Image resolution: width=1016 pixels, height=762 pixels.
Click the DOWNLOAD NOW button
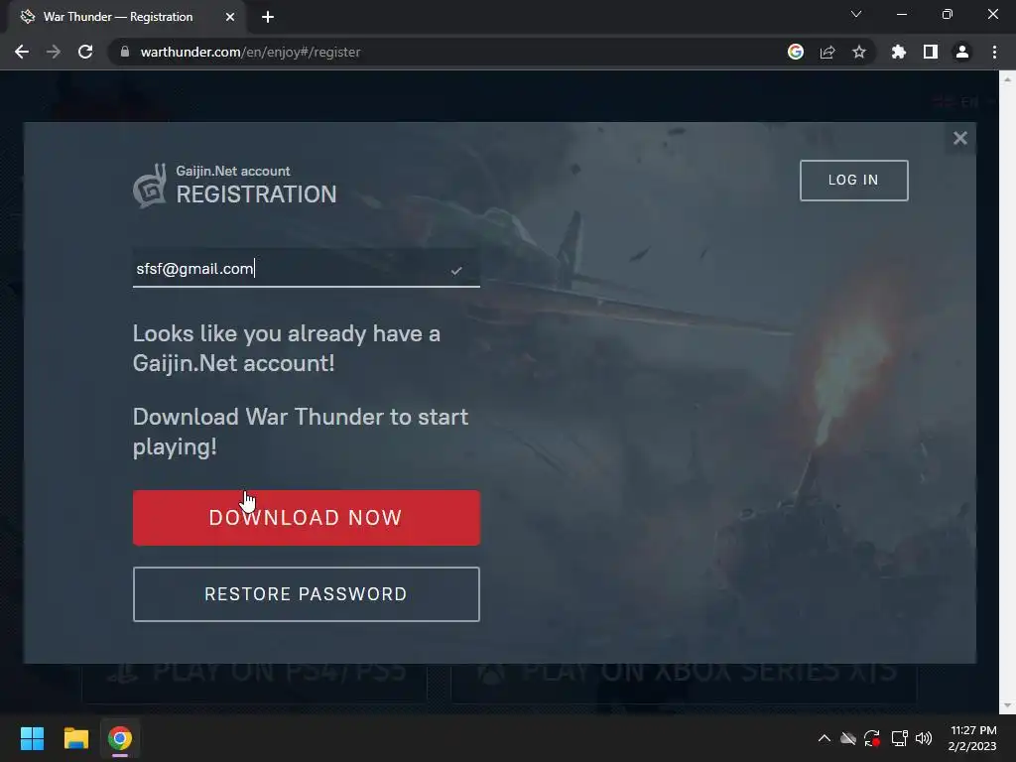tap(306, 518)
